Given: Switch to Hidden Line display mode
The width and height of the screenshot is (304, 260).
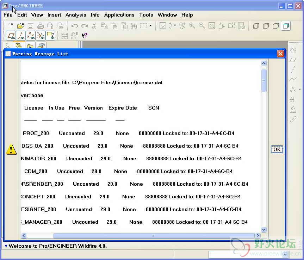Looking at the screenshot, I should coord(266,26).
